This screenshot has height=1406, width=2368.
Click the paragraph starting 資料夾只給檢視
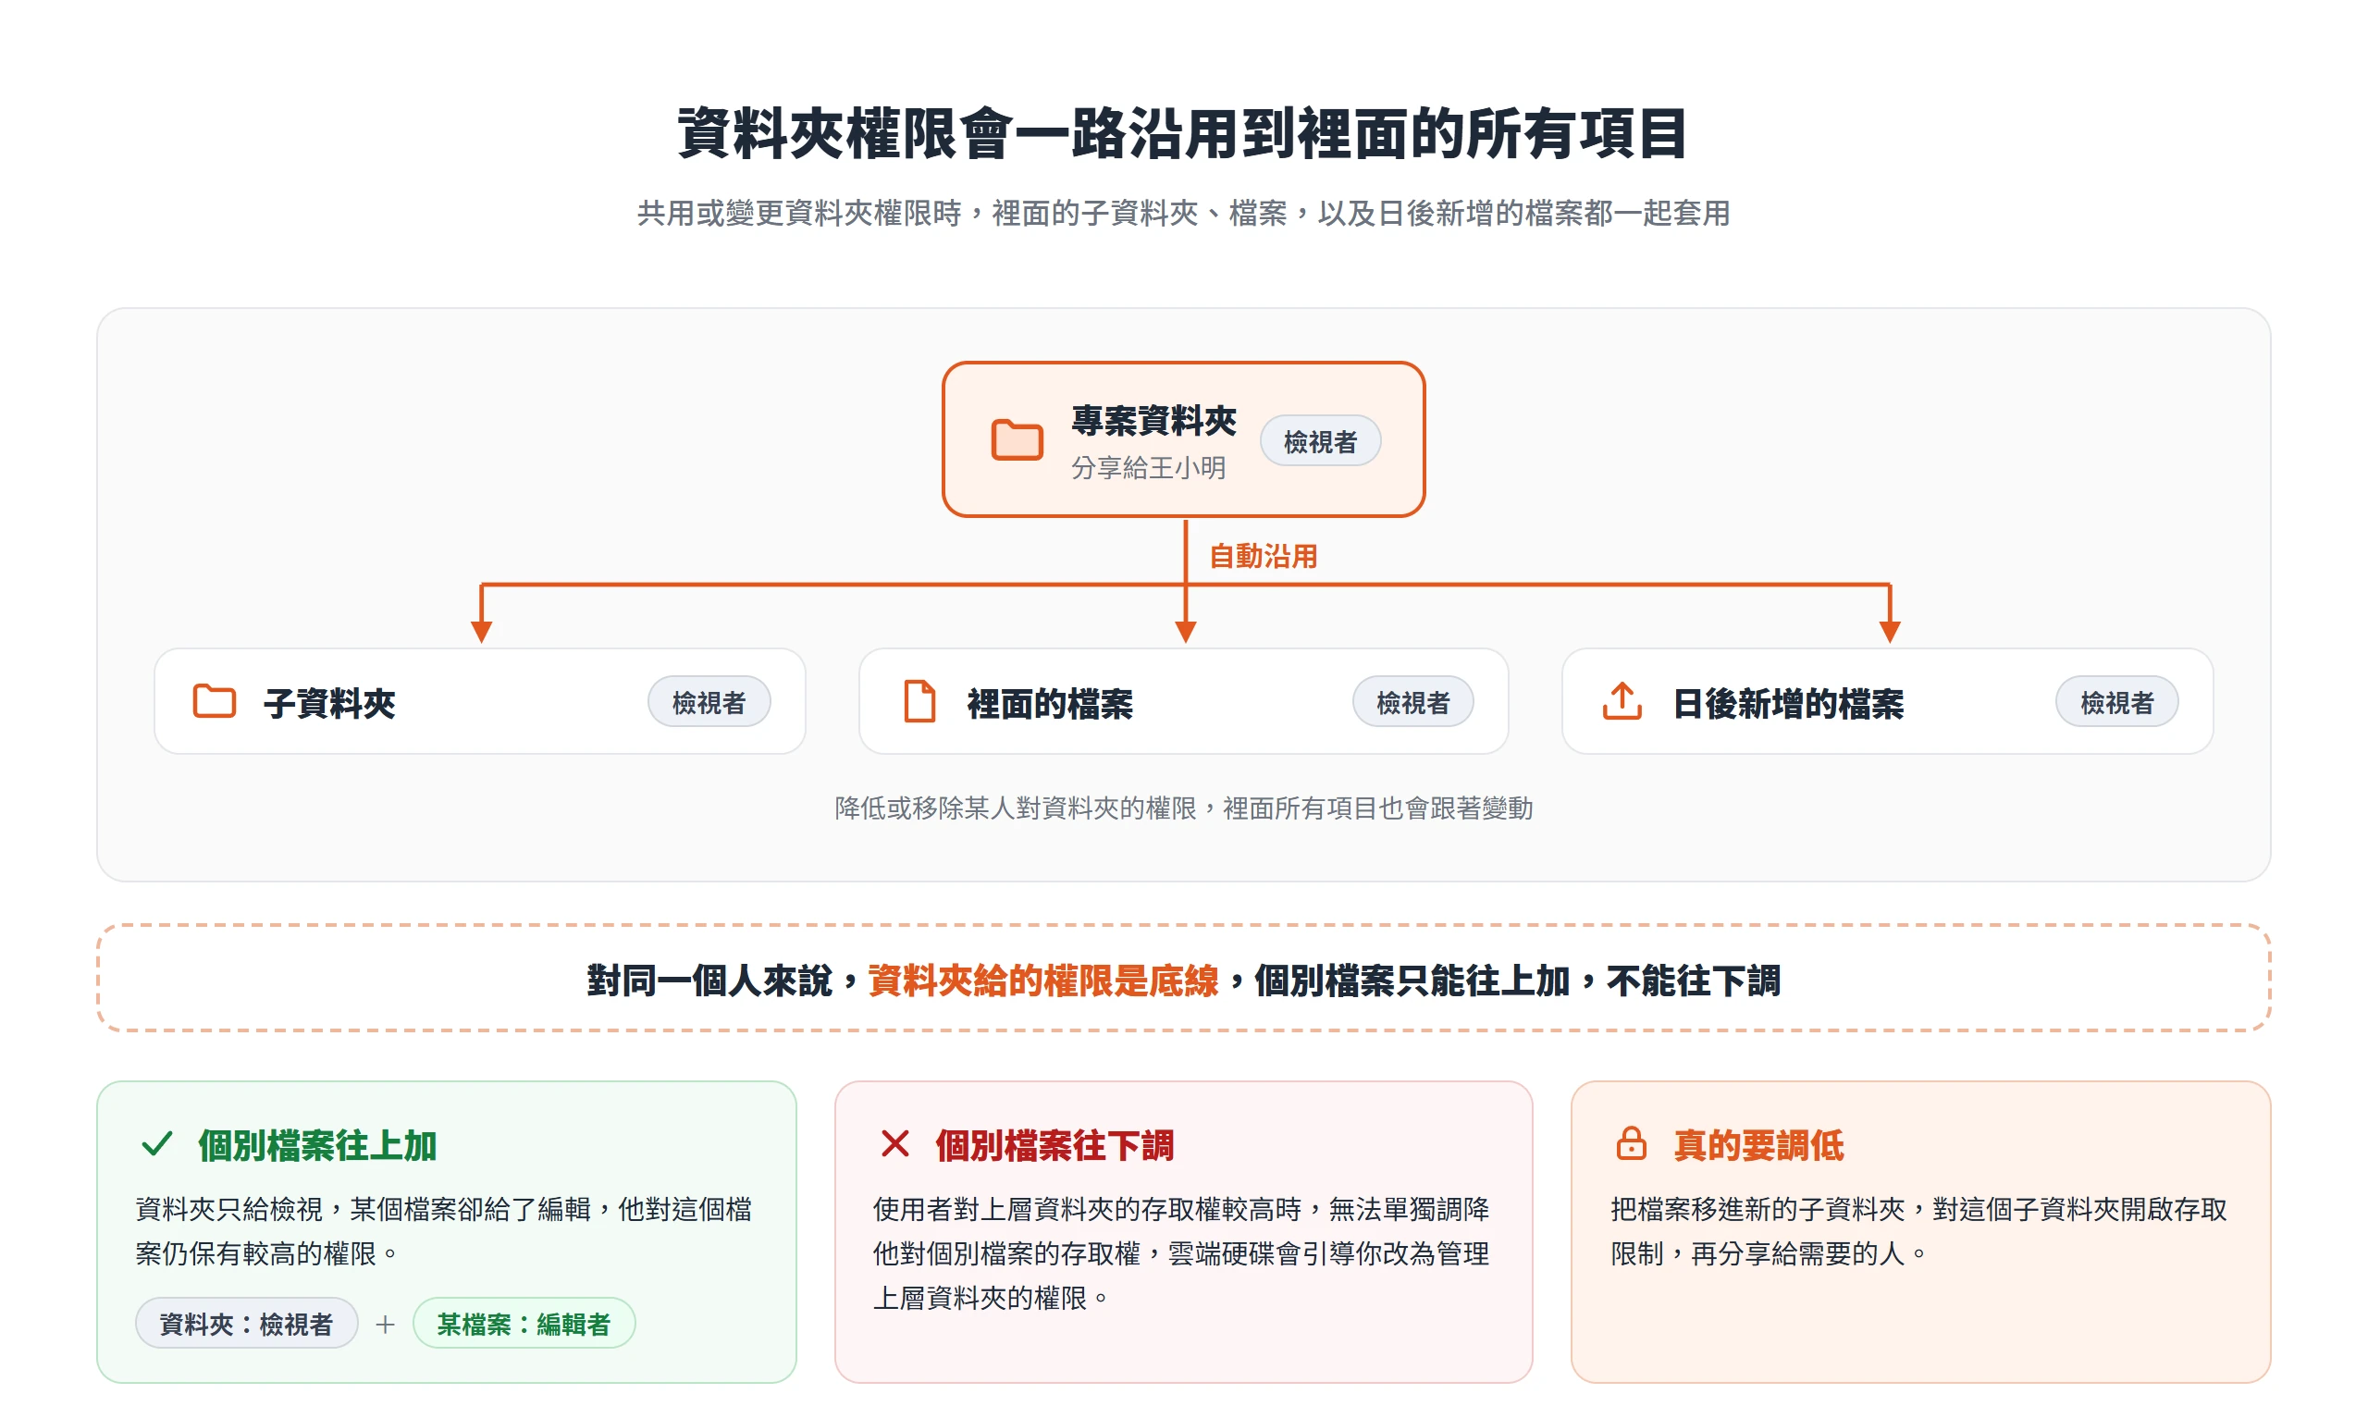tap(443, 1231)
